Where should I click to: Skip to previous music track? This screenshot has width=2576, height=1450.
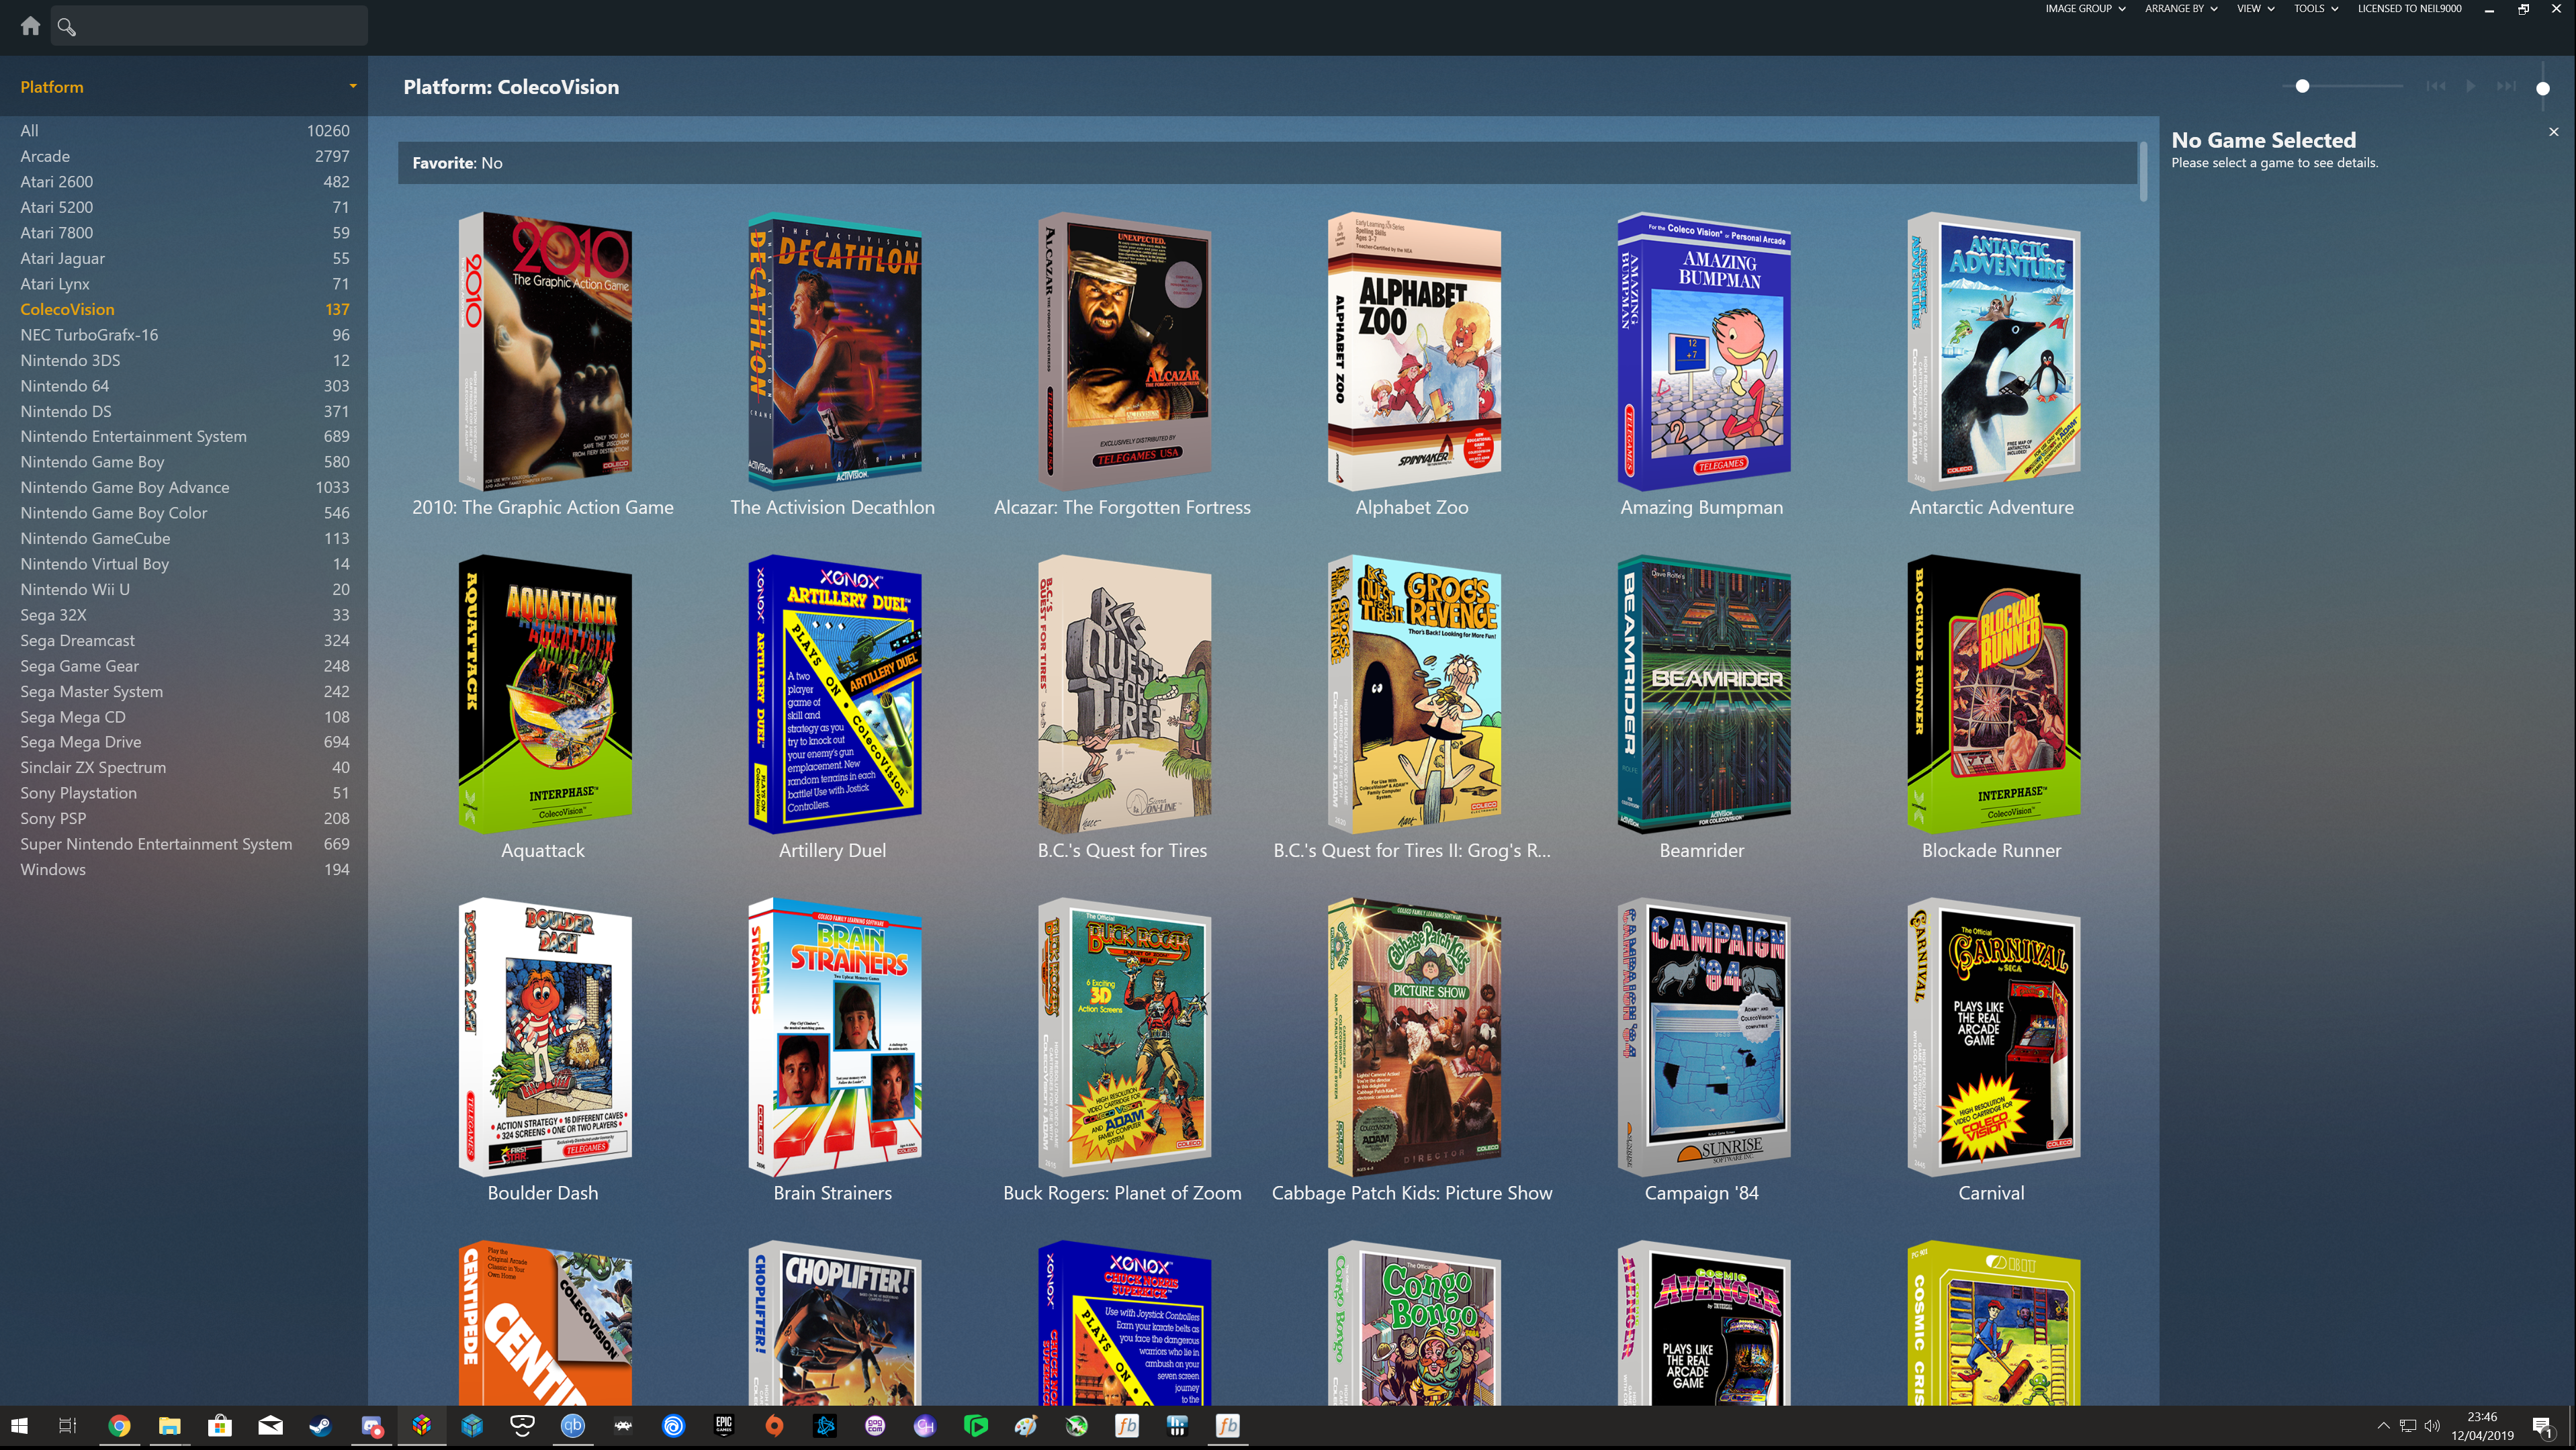[x=2435, y=86]
